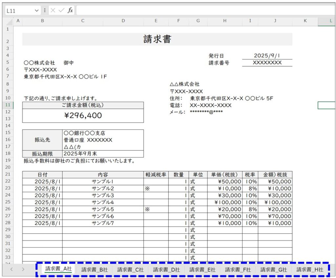
Task: Click the 日付 table header cell
Action: pyautogui.click(x=42, y=175)
